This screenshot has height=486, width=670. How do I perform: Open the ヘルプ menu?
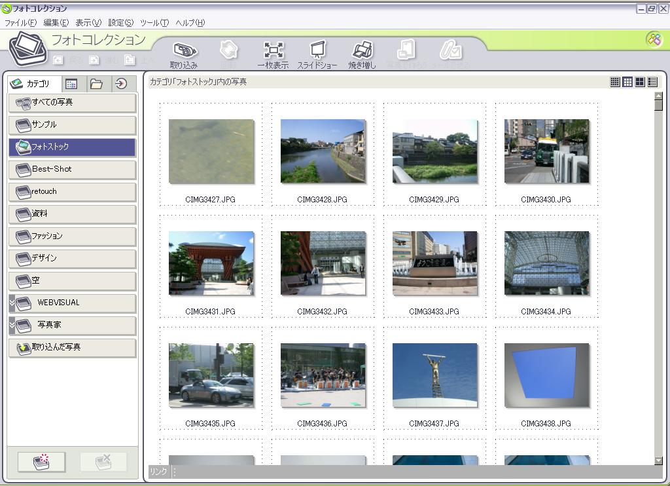190,23
